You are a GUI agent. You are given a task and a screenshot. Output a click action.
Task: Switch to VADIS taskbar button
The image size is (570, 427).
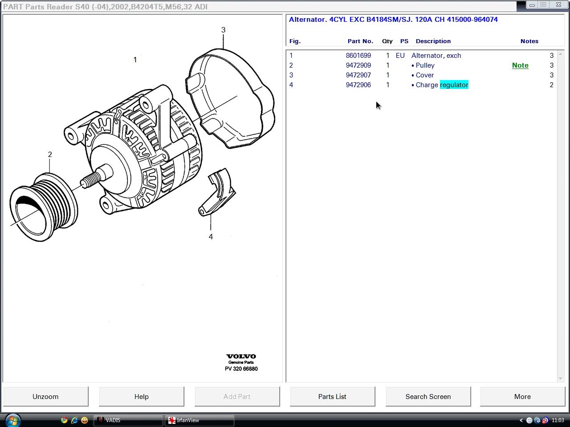tap(128, 420)
